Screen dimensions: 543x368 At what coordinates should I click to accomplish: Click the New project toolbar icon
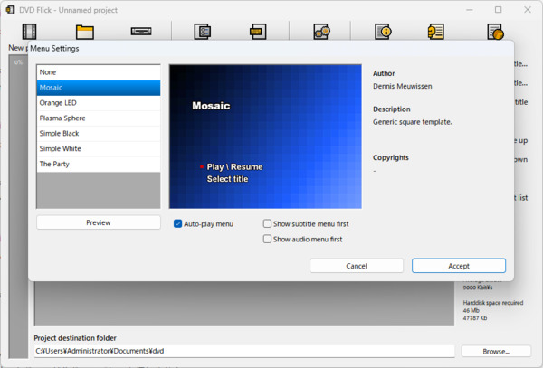[x=28, y=32]
